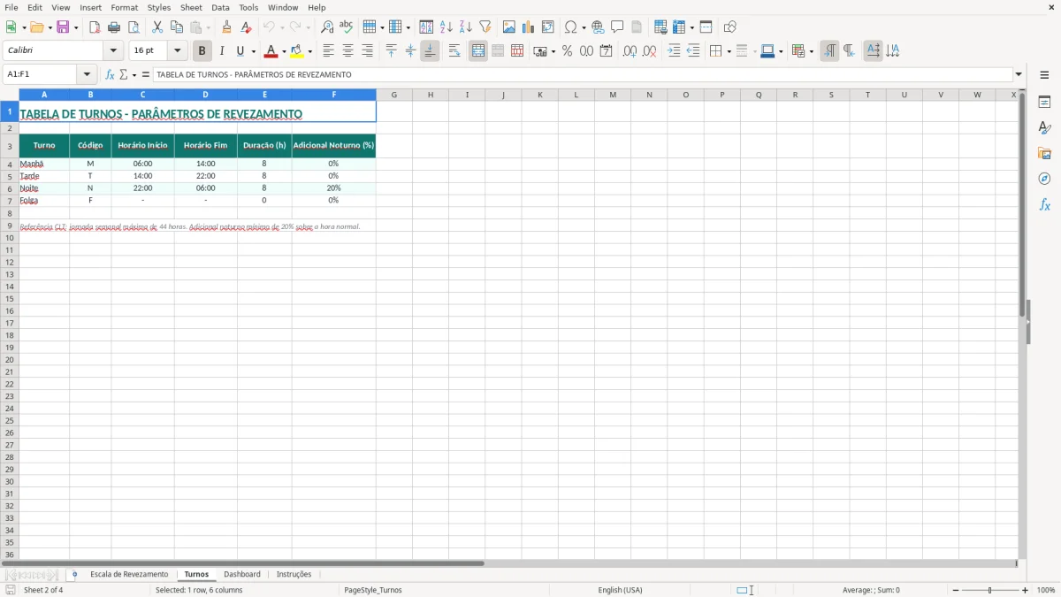This screenshot has width=1061, height=597.
Task: Open the font size dropdown
Action: 177,51
